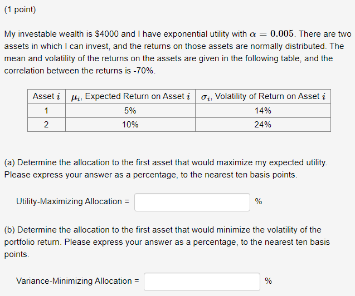This screenshot has width=355, height=296.
Task: Click the (1 point) label
Action: (x=20, y=9)
